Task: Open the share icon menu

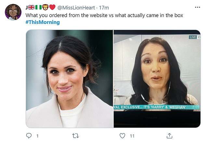Action: pos(169,135)
